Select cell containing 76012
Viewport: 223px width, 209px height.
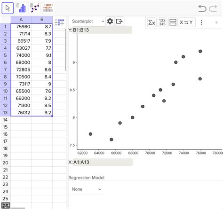click(21, 113)
